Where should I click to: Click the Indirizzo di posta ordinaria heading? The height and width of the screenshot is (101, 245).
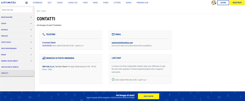tap(60, 58)
